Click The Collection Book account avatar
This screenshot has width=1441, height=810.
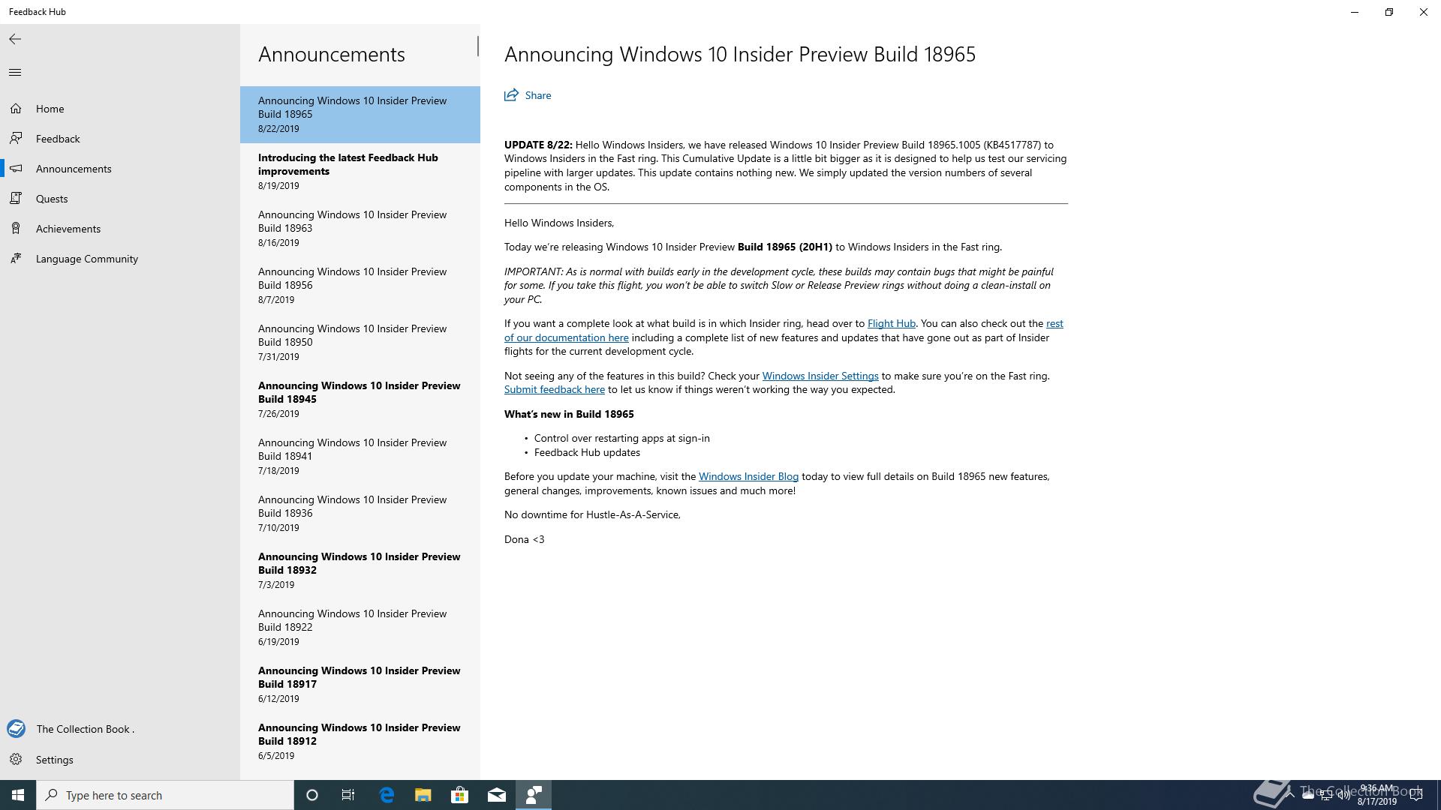tap(16, 729)
